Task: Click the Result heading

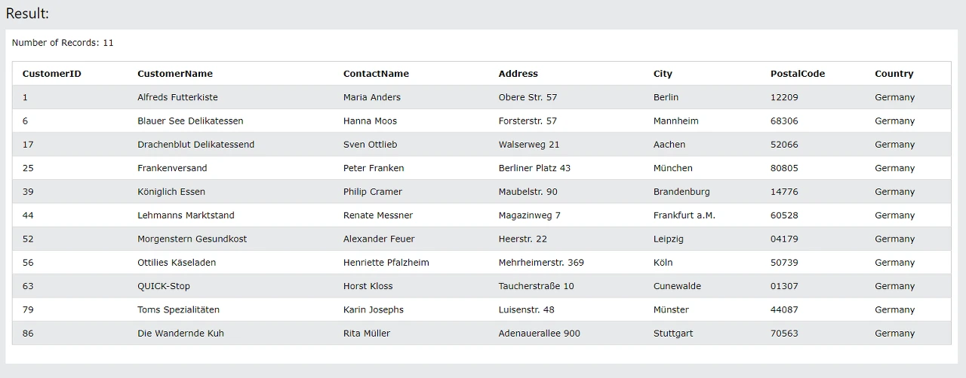Action: point(27,14)
